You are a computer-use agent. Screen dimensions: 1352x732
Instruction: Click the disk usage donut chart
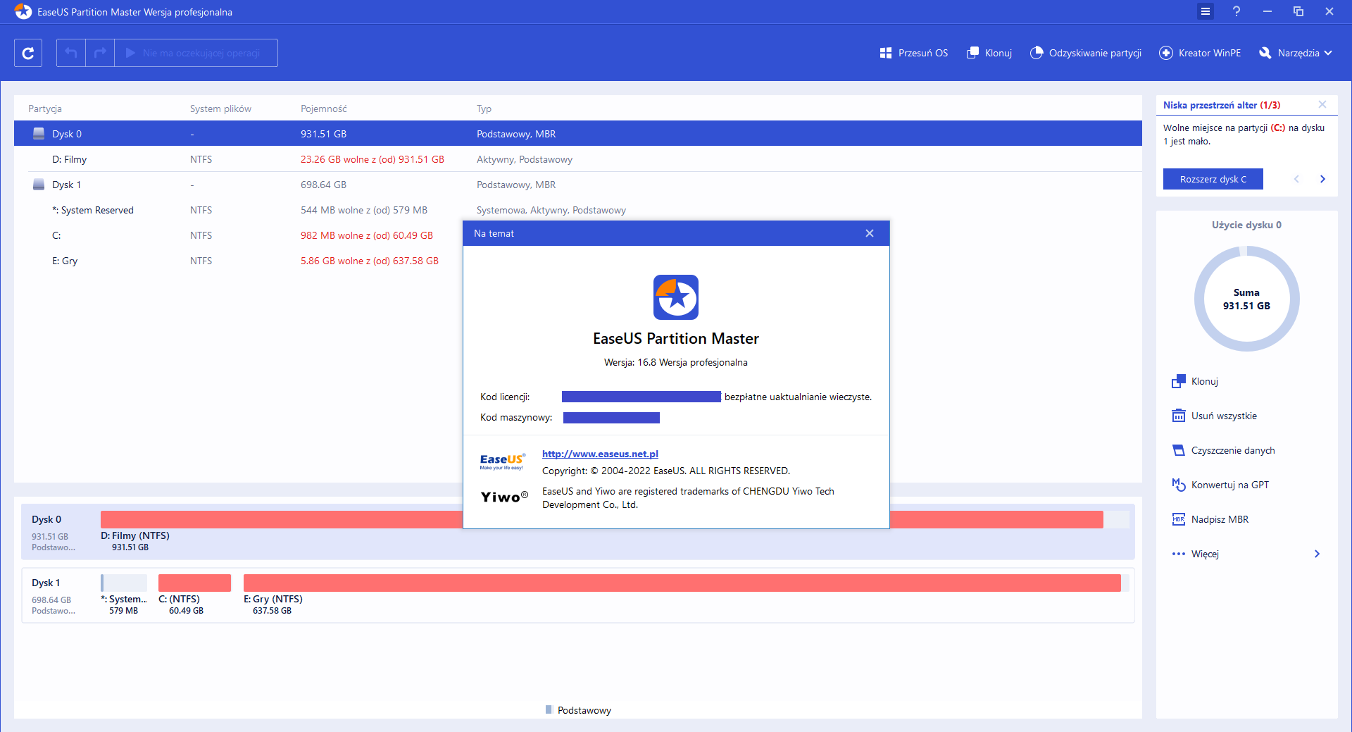(x=1246, y=299)
